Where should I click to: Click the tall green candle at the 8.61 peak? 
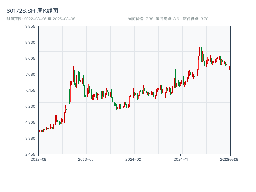tap(201, 54)
